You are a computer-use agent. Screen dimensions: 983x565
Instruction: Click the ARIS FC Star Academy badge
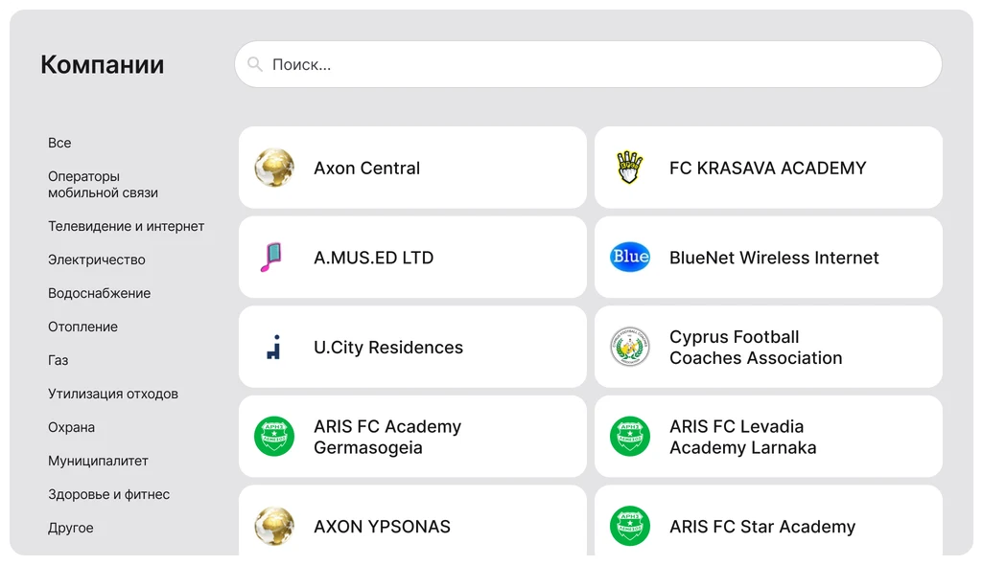630,527
